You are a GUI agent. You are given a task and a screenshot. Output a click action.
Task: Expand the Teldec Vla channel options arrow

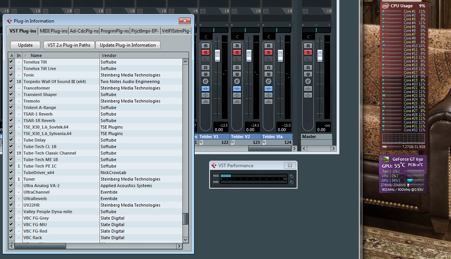coord(290,25)
